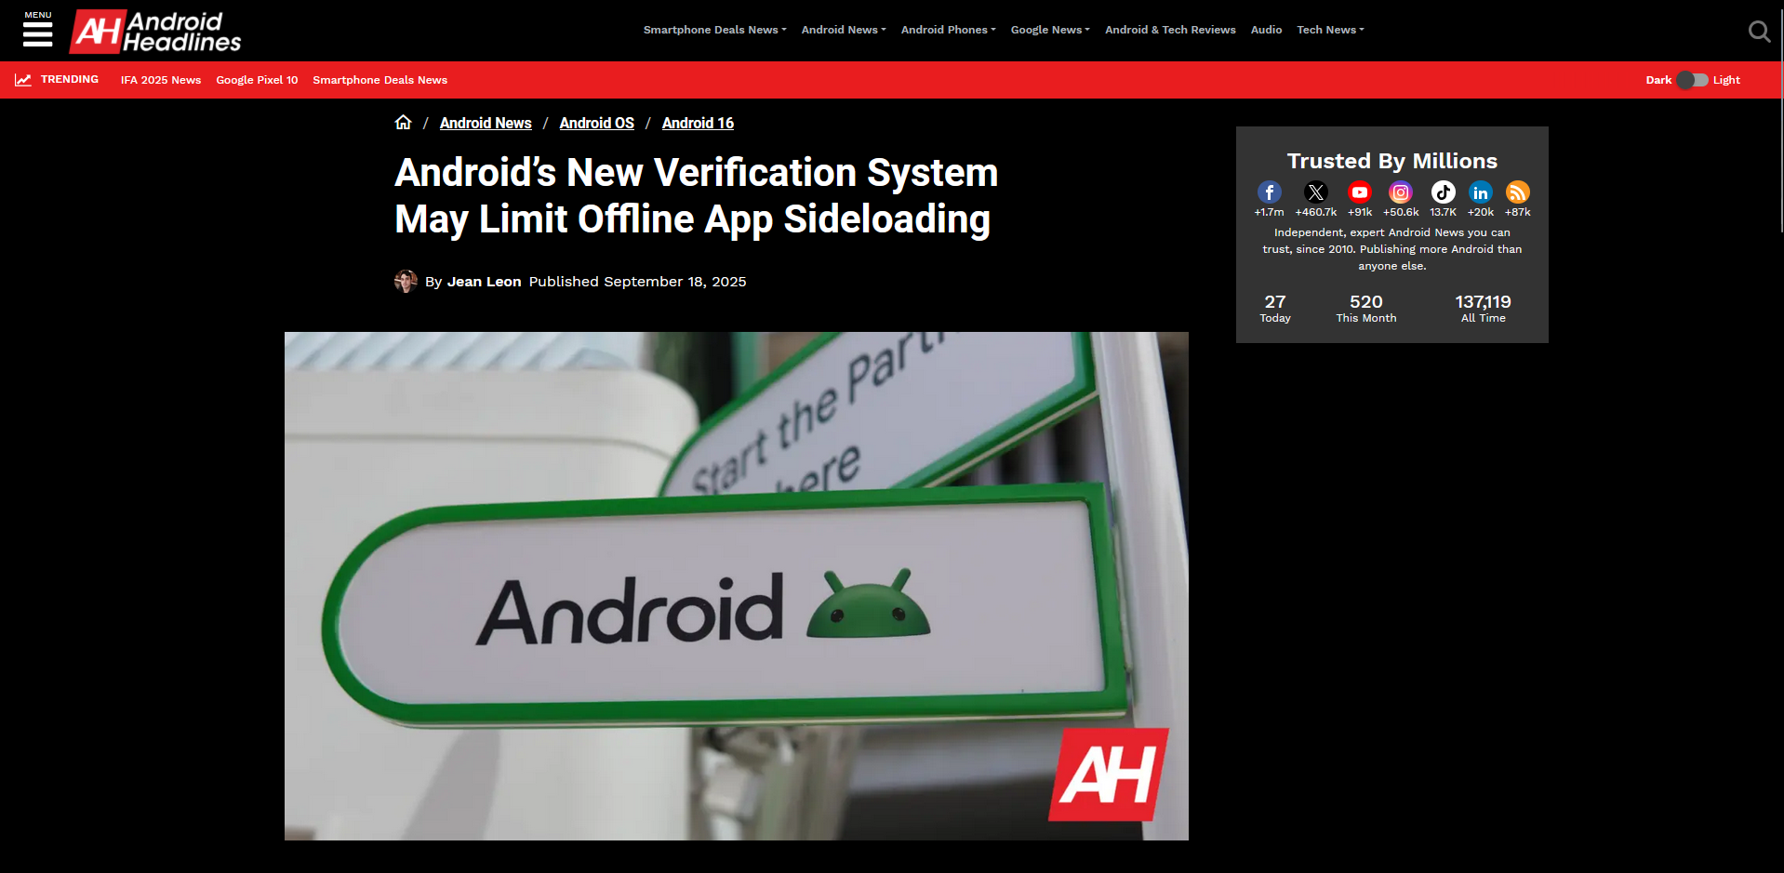
Task: Expand the Android Phones dropdown
Action: [x=948, y=30]
